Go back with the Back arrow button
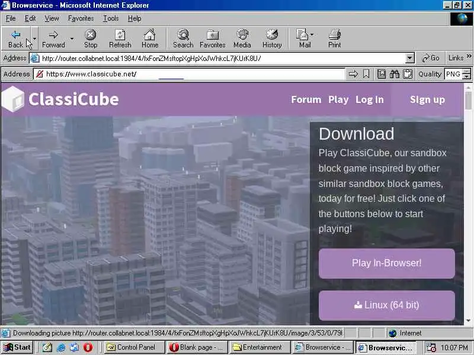 16,38
